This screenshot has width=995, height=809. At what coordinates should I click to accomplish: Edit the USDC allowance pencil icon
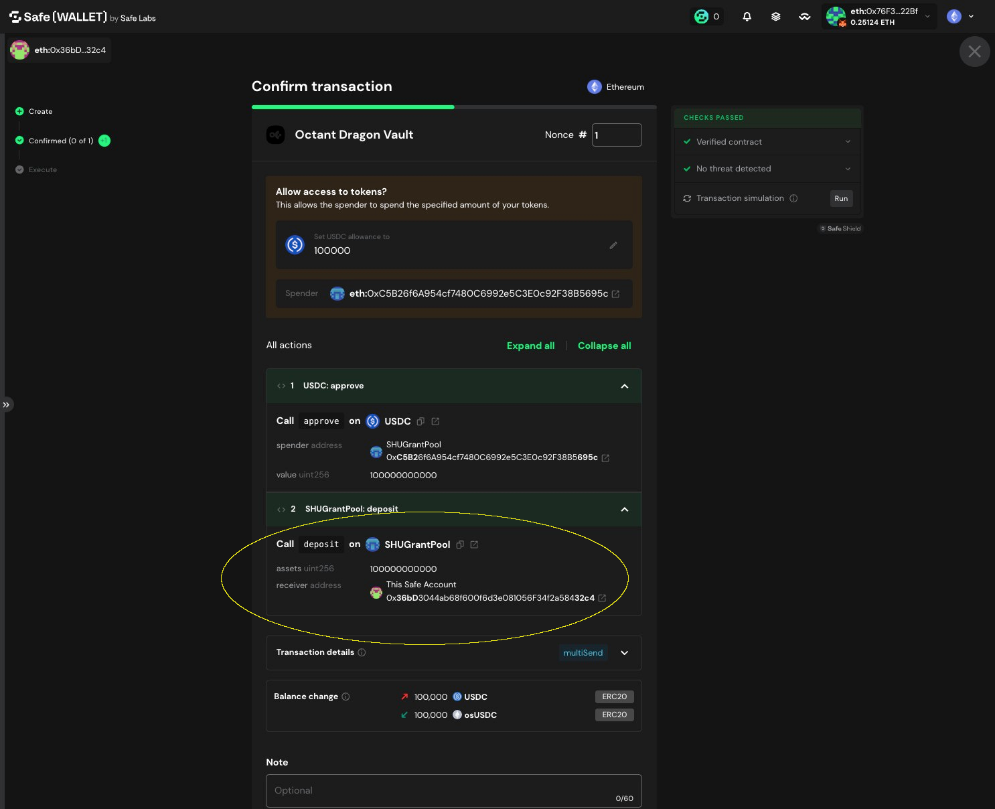613,245
